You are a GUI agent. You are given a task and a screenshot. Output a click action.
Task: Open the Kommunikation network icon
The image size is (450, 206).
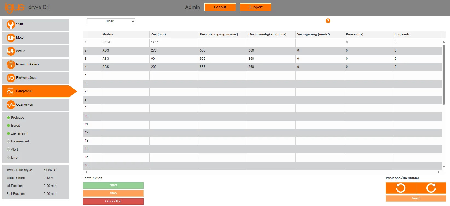[11, 65]
